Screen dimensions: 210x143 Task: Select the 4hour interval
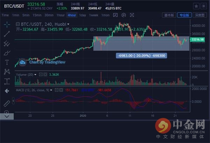72,15
